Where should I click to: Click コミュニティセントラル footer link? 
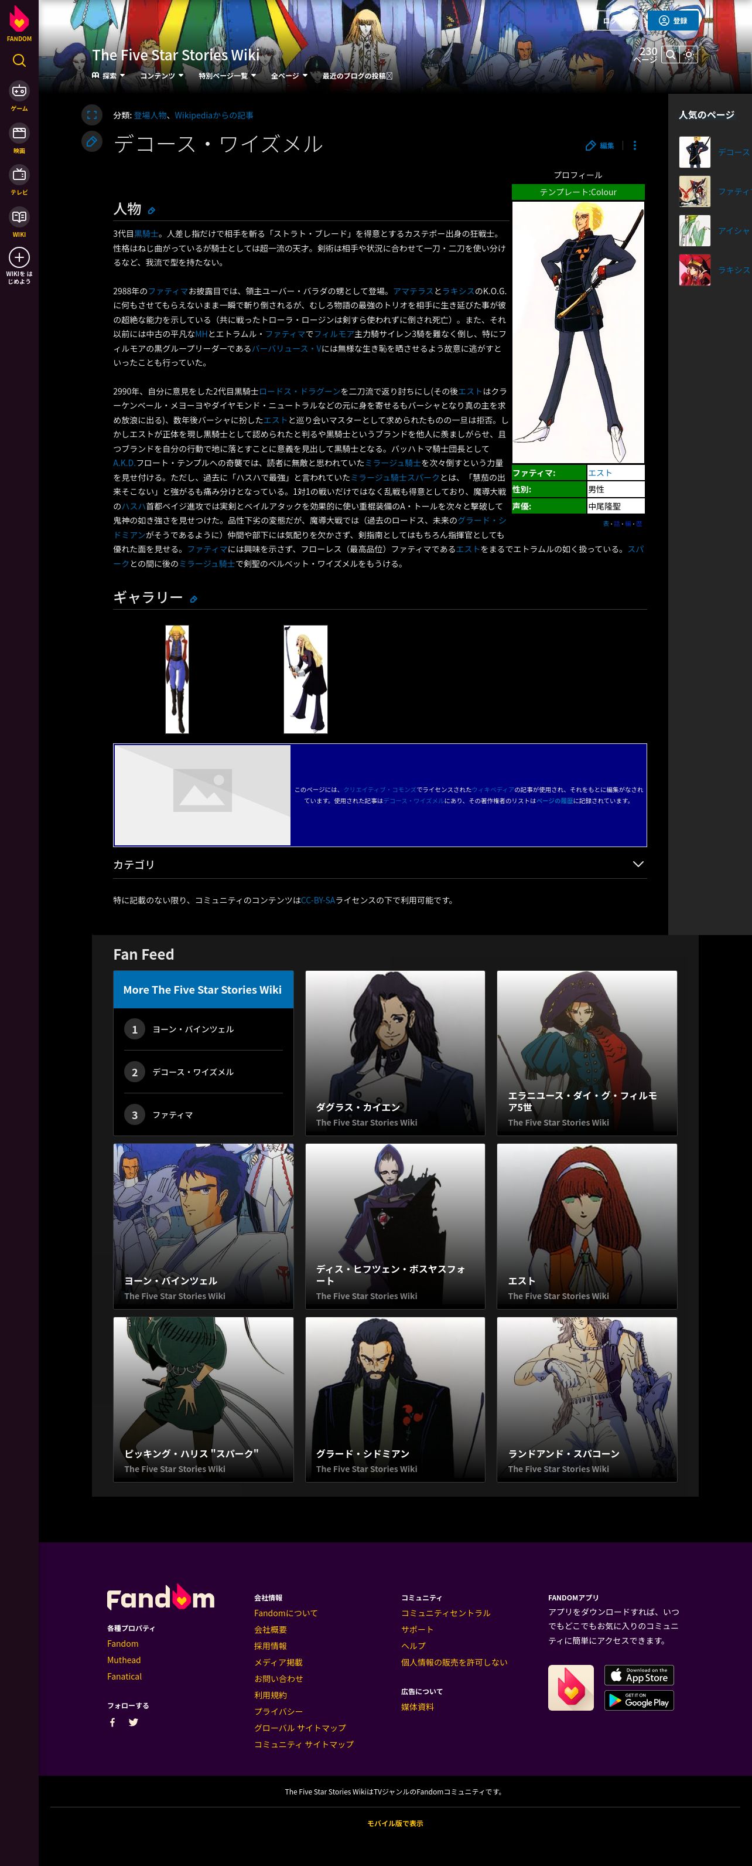click(446, 1613)
